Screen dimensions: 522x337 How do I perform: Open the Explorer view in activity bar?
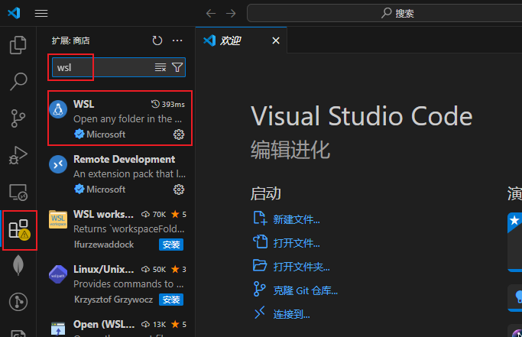[18, 45]
